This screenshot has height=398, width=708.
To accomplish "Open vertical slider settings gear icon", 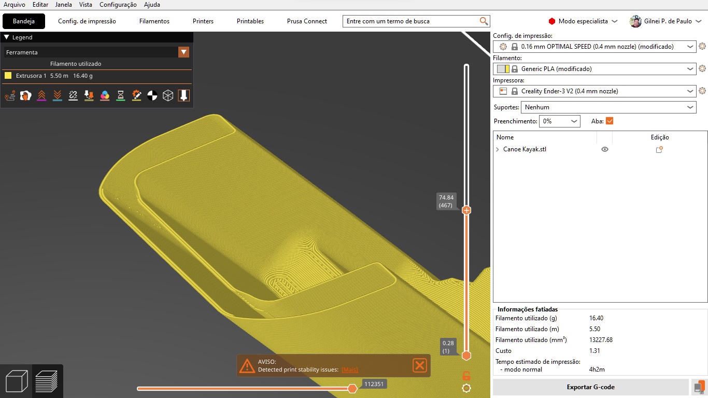I will click(x=466, y=388).
